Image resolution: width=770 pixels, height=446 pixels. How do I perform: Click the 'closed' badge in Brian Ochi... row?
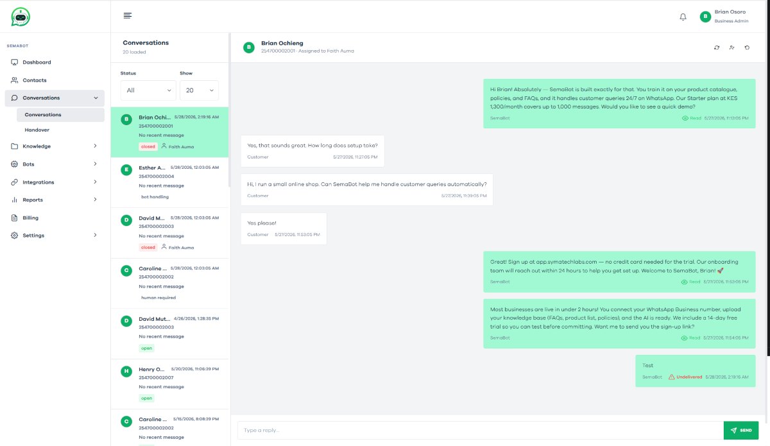(148, 146)
